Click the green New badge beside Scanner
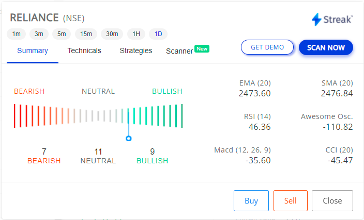364x220 pixels. point(202,49)
